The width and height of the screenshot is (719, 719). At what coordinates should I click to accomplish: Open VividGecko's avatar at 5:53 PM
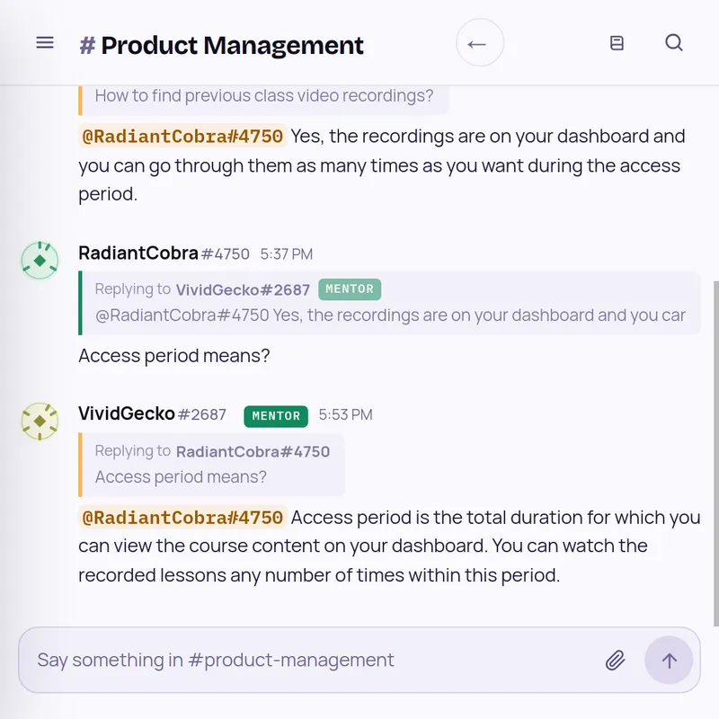pyautogui.click(x=40, y=421)
